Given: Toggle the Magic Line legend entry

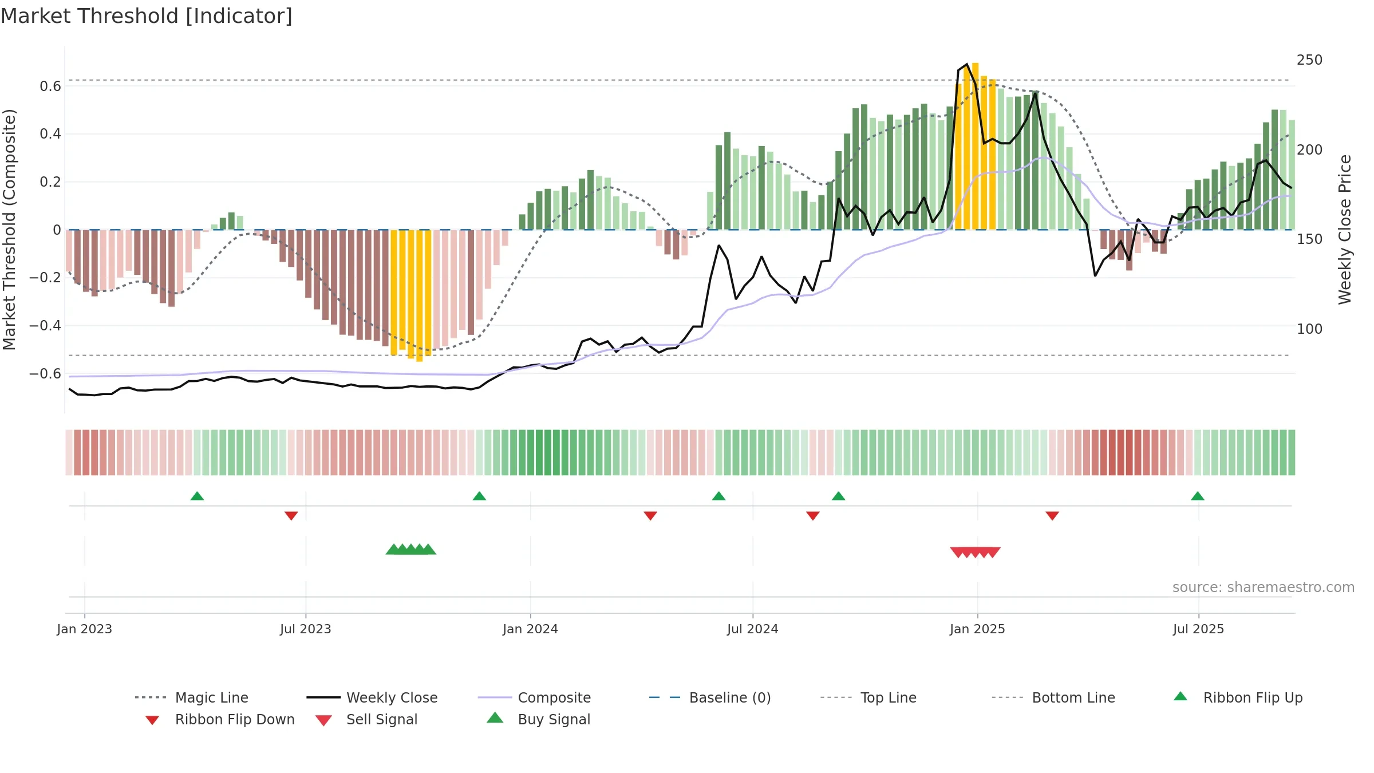Looking at the screenshot, I should coord(192,697).
